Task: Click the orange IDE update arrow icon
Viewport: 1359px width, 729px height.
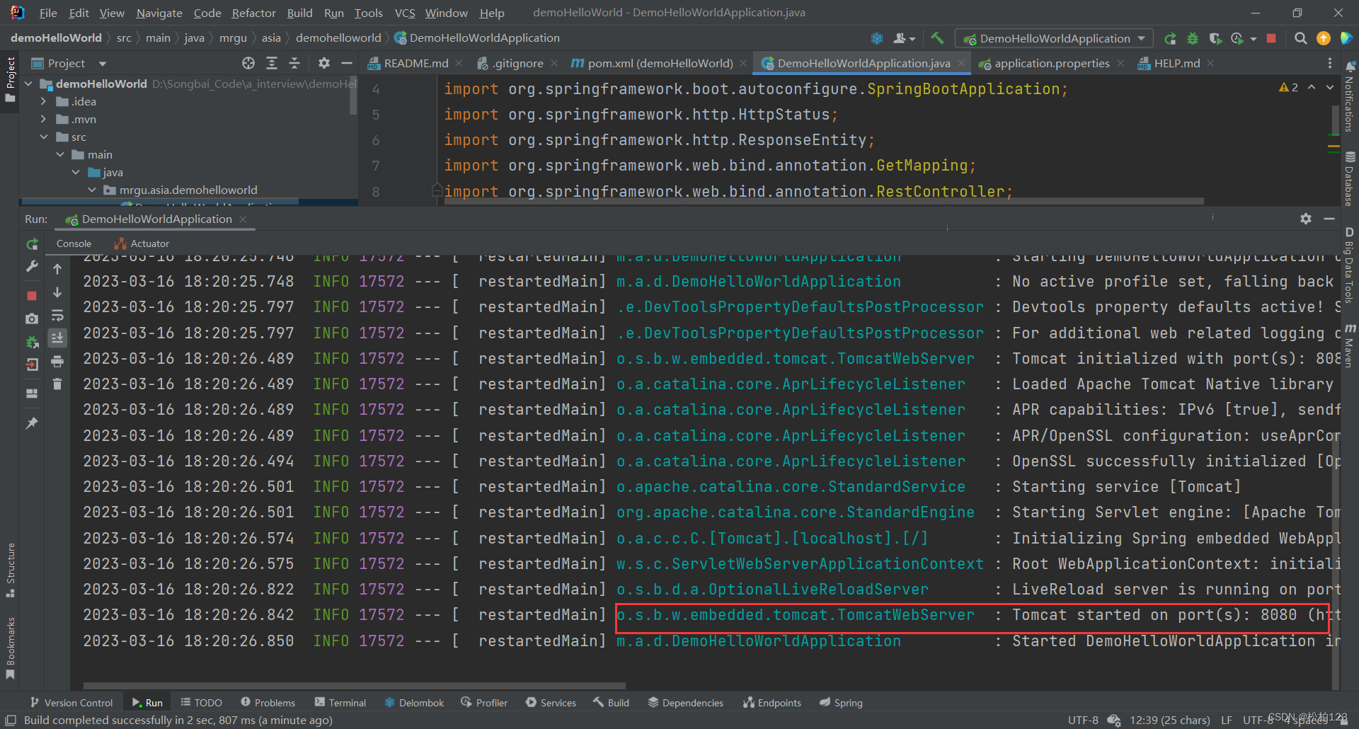Action: pos(1323,38)
